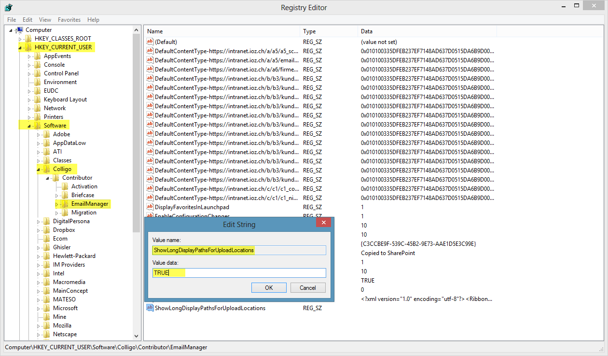Cancel the Edit String dialog
The image size is (608, 356).
[x=308, y=287]
